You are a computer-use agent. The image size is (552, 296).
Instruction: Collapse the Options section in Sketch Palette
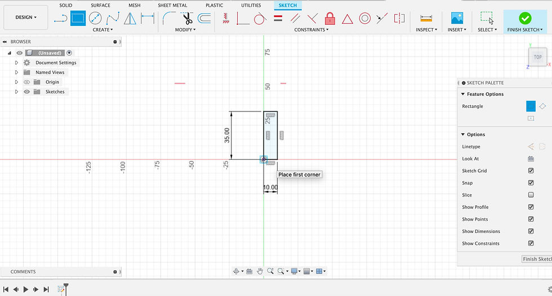point(463,134)
